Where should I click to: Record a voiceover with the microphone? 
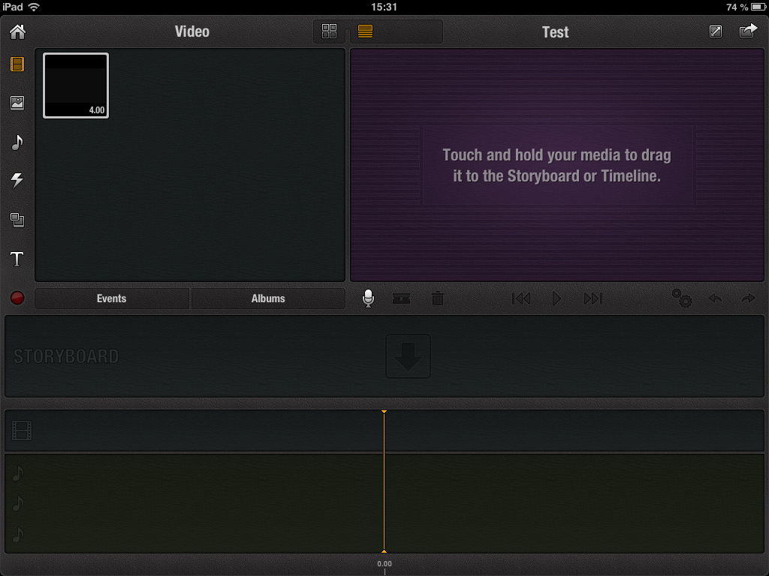click(x=368, y=298)
